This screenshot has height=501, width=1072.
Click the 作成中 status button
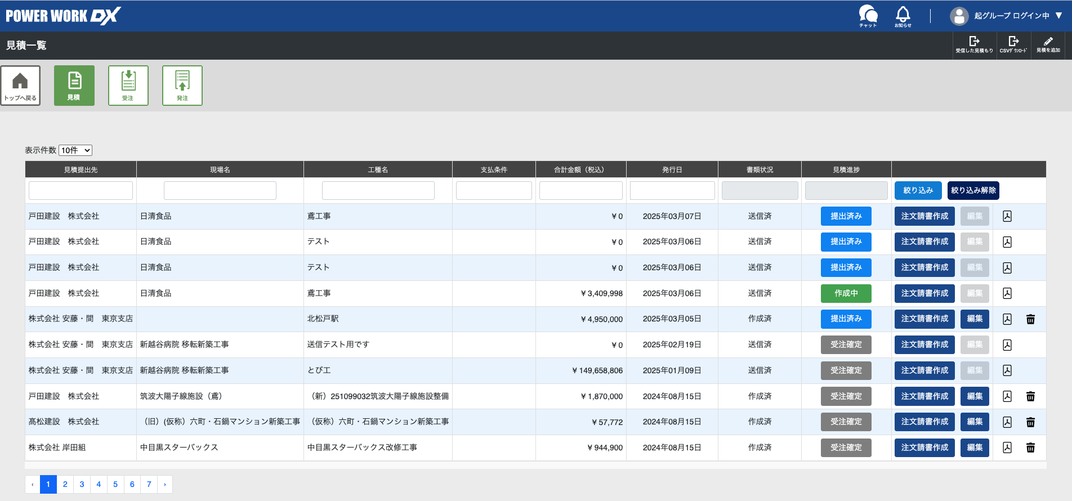[x=846, y=293]
